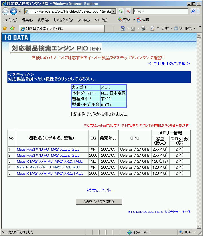Click the IE icon in title bar
This screenshot has width=203, height=236.
pos(4,4)
